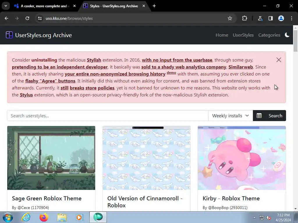Click the address bar URL uso.kkx.one/browse/styles

click(69, 18)
